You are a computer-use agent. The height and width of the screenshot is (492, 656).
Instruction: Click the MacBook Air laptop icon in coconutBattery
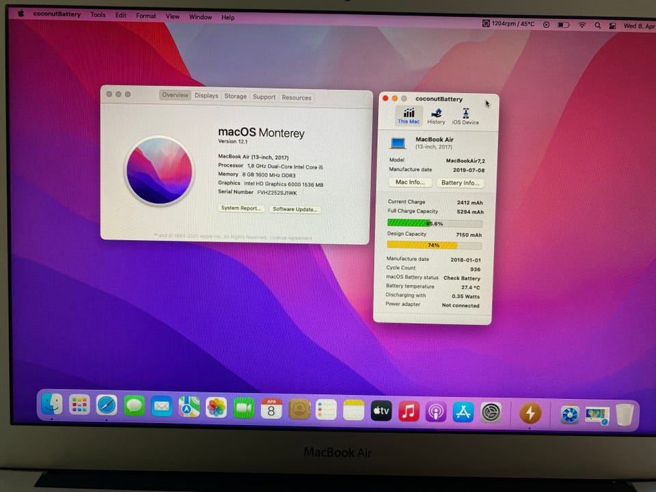pos(398,143)
